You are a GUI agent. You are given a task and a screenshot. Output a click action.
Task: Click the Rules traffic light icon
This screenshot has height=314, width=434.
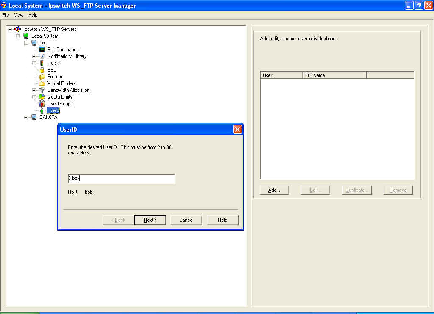pos(42,63)
